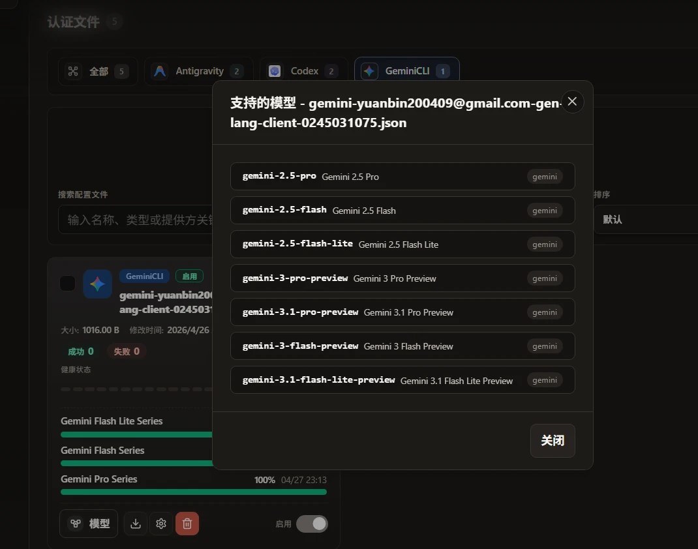Switch to the Codex filter tab
The image size is (698, 549).
(x=303, y=71)
